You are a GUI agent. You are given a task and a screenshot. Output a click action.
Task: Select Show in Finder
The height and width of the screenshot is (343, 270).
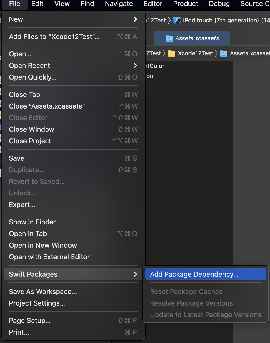(x=73, y=222)
